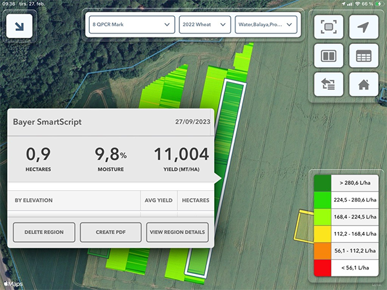Open the split view compare icon

pos(328,55)
